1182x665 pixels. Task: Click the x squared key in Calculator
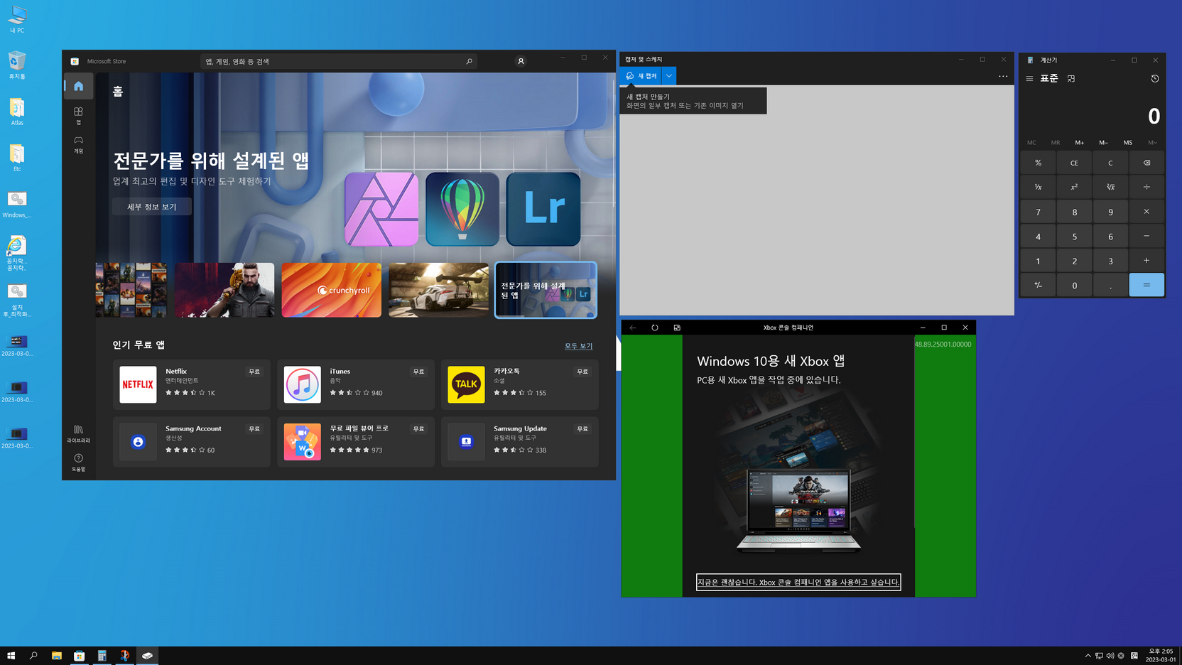(x=1074, y=187)
